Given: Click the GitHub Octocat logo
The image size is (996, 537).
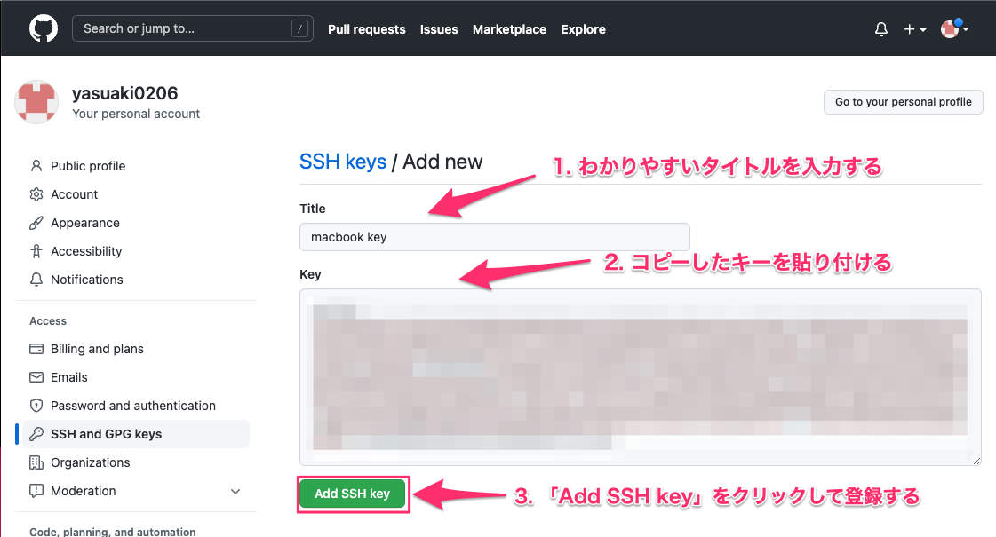Looking at the screenshot, I should (43, 28).
